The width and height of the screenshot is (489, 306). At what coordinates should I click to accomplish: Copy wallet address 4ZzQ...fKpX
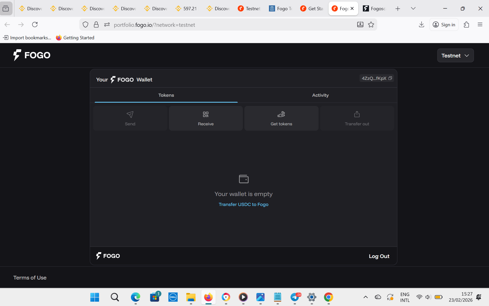390,78
